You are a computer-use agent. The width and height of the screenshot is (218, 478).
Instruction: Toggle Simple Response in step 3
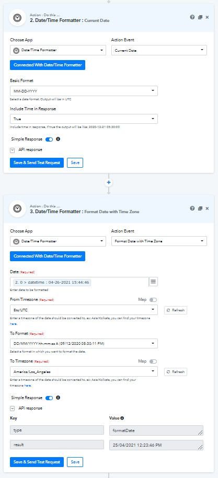49,398
